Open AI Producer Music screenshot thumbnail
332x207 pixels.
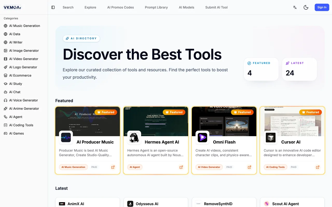[x=88, y=121]
